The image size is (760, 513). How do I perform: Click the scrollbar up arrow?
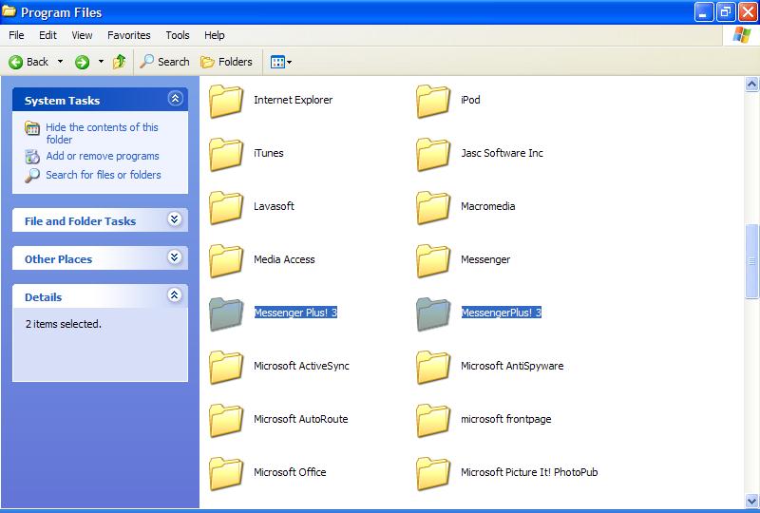tap(751, 85)
